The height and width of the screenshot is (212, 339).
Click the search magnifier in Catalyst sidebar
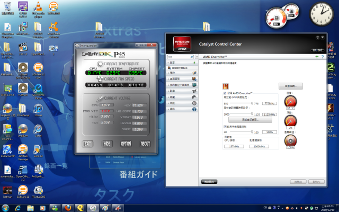click(192, 57)
